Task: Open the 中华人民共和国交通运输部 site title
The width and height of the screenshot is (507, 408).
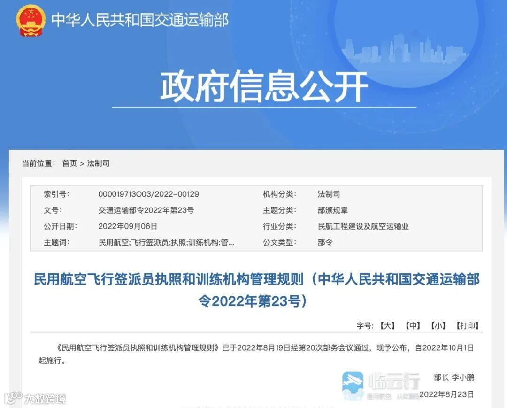Action: [140, 20]
